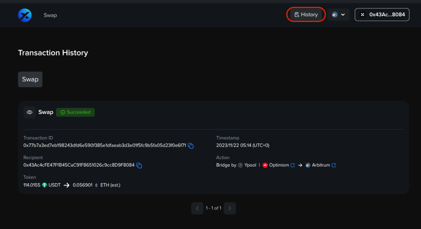421x229 pixels.
Task: Click the 1 - 1 of 1 pagination indicator
Action: 213,208
